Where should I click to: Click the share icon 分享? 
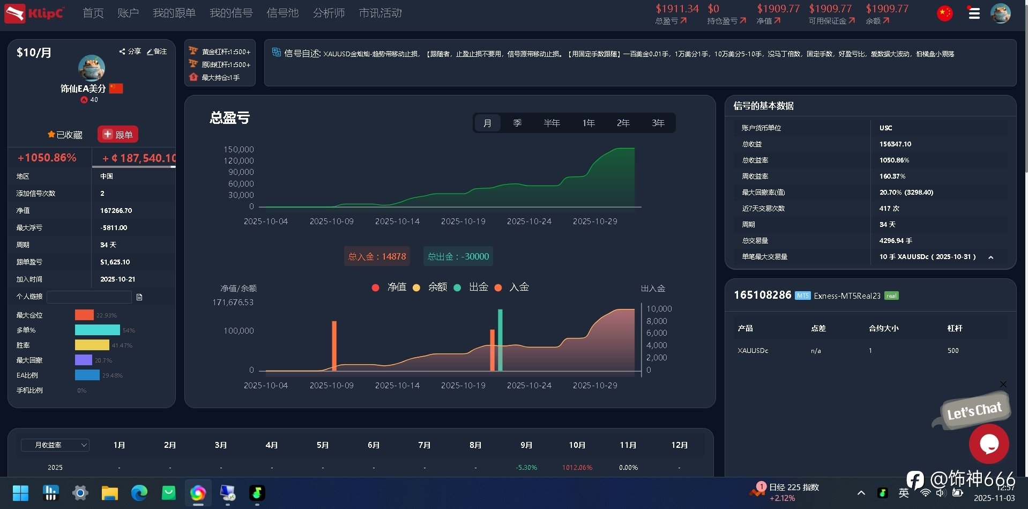tap(130, 51)
